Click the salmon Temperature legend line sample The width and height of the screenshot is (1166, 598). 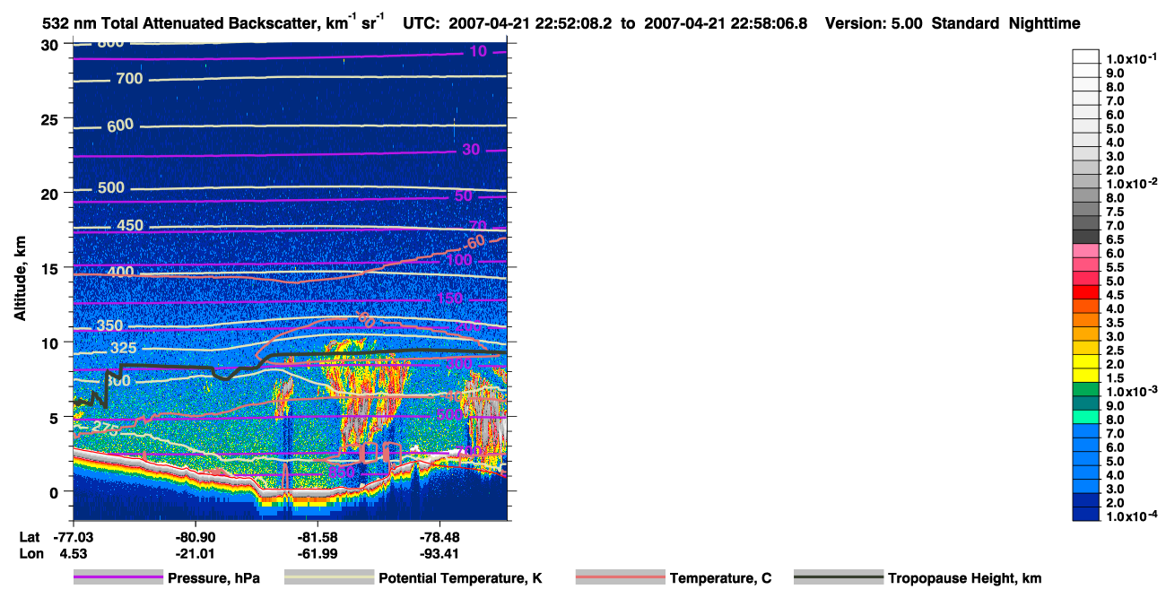[620, 577]
